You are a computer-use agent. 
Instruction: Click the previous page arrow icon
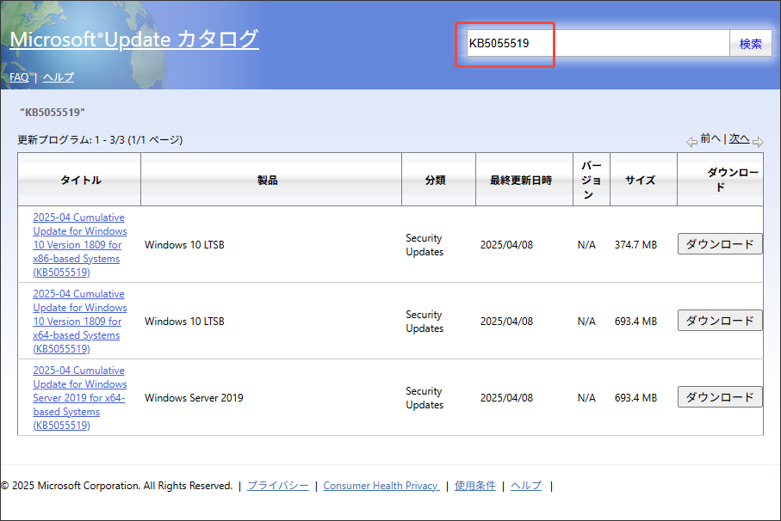point(691,142)
